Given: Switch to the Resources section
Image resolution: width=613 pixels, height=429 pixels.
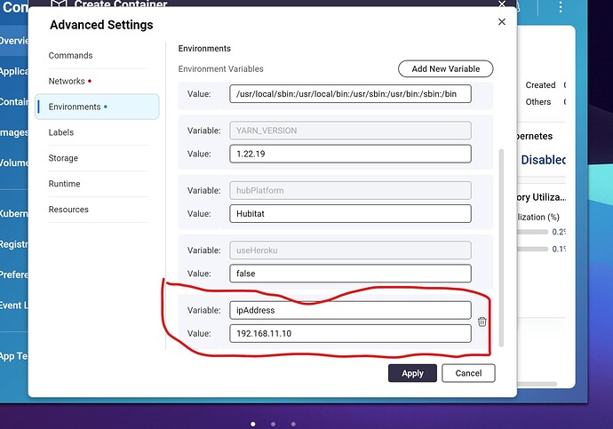Looking at the screenshot, I should (68, 210).
